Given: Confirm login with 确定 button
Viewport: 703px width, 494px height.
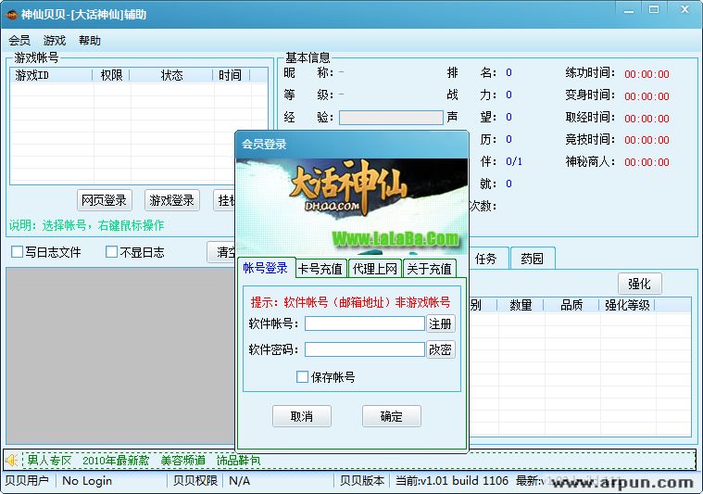Looking at the screenshot, I should [x=392, y=416].
